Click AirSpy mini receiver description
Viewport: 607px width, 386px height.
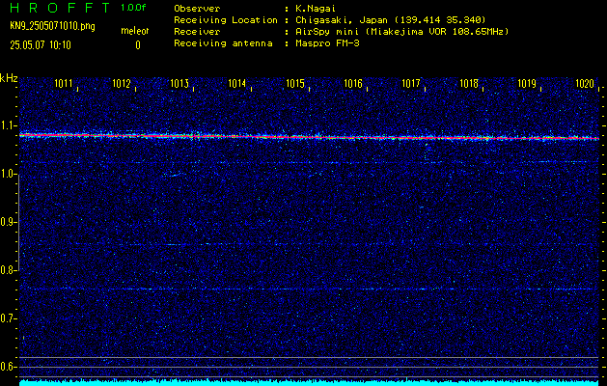[401, 31]
